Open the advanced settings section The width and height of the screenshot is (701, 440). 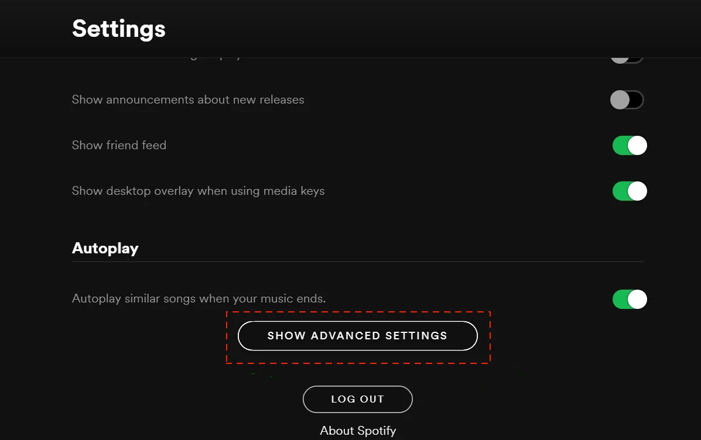tap(357, 336)
